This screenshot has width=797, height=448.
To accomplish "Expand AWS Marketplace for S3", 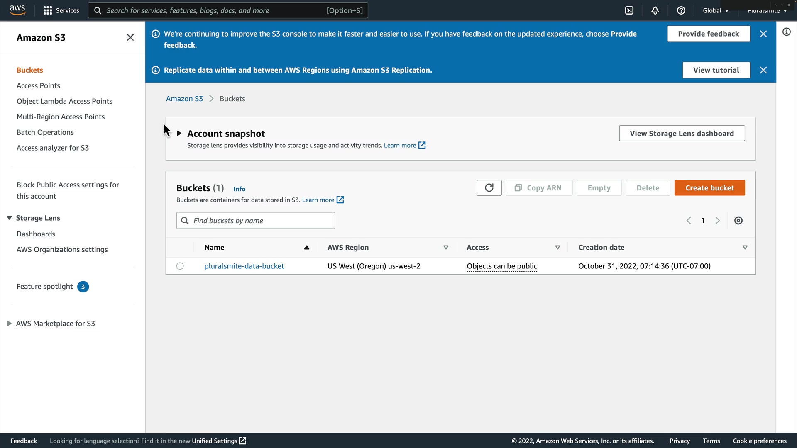I will (9, 324).
